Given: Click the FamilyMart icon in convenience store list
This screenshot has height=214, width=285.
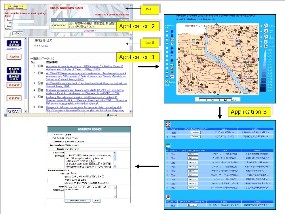Looking at the screenshot, I should click(172, 65).
